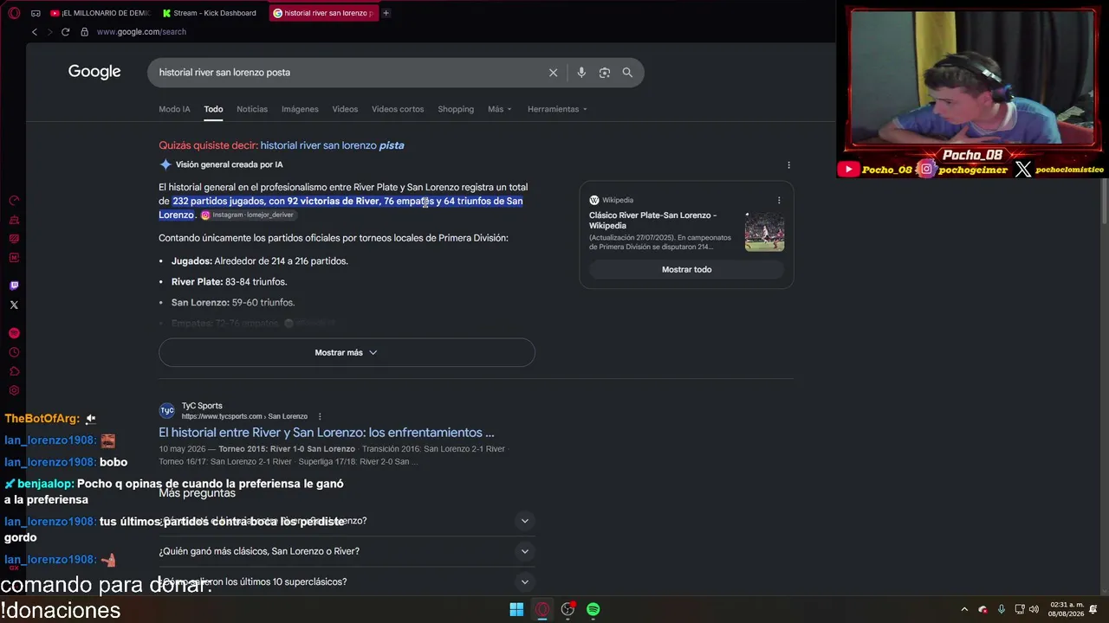Click OBS Studio taskbar icon
The height and width of the screenshot is (623, 1109).
[567, 609]
